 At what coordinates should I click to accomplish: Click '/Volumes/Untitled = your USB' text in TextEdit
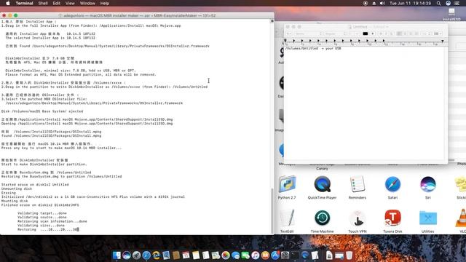(313, 48)
